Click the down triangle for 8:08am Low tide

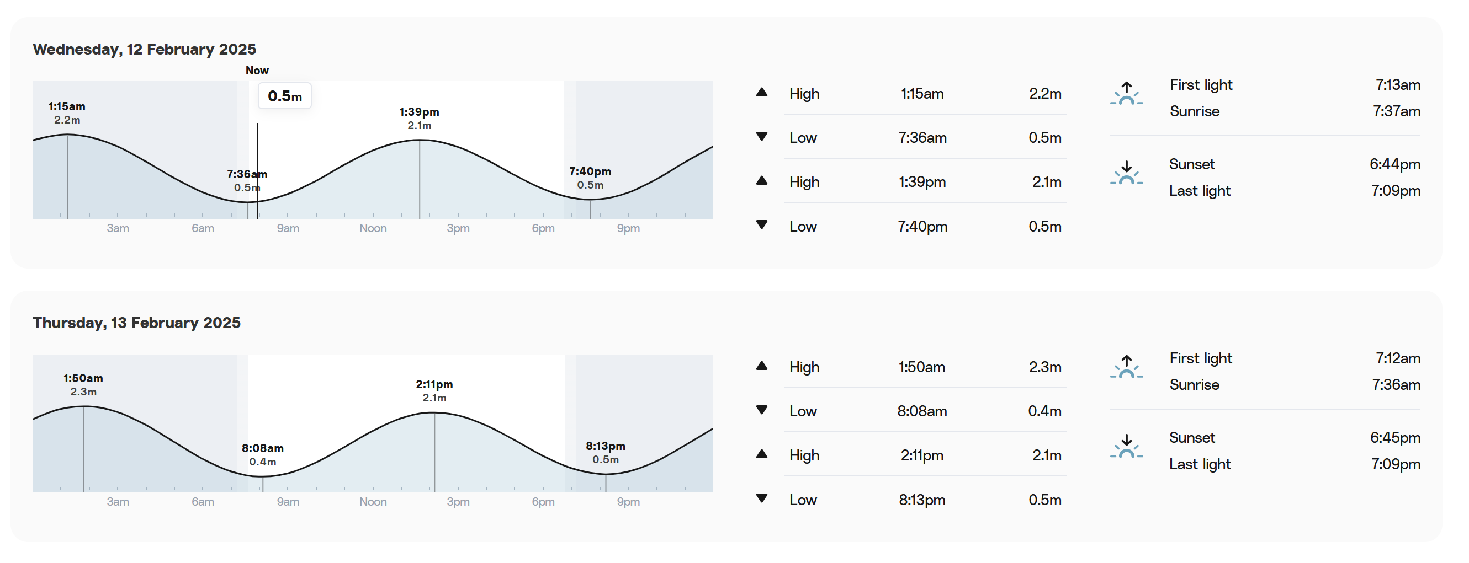tap(761, 410)
